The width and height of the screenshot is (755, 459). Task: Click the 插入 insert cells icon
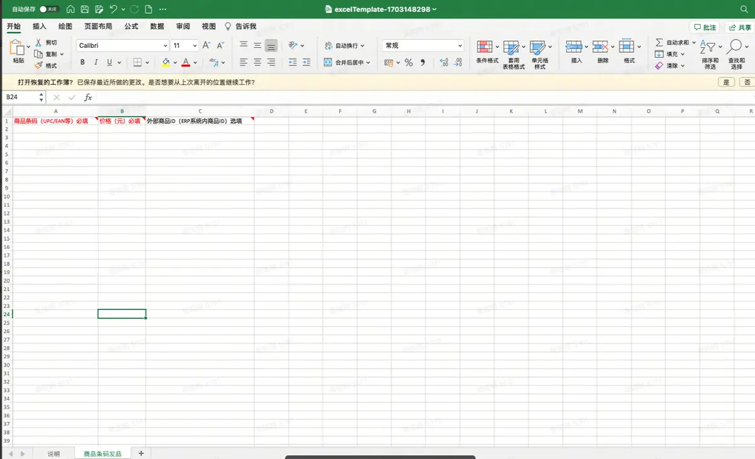pos(574,47)
